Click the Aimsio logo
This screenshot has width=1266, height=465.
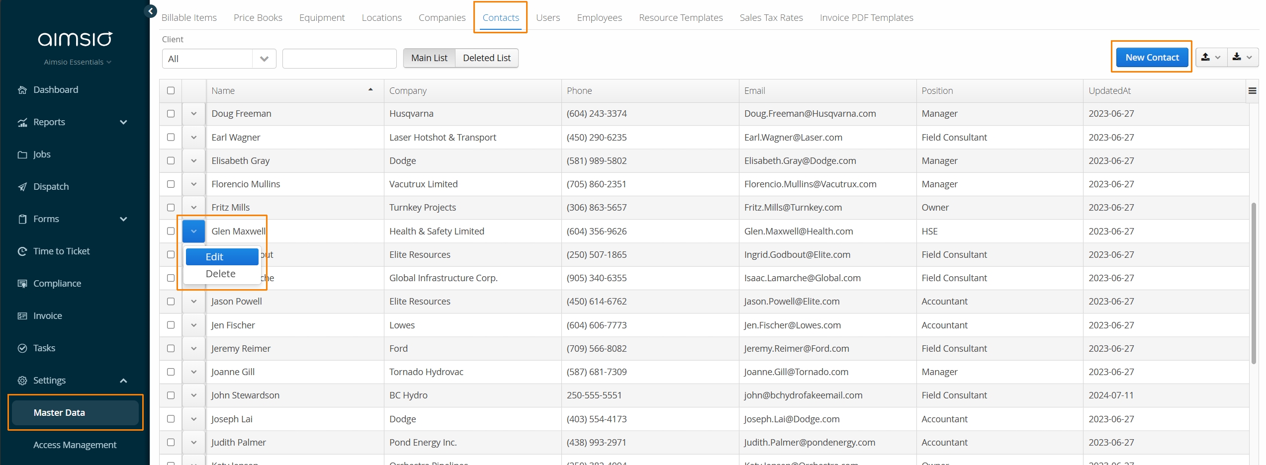coord(75,39)
